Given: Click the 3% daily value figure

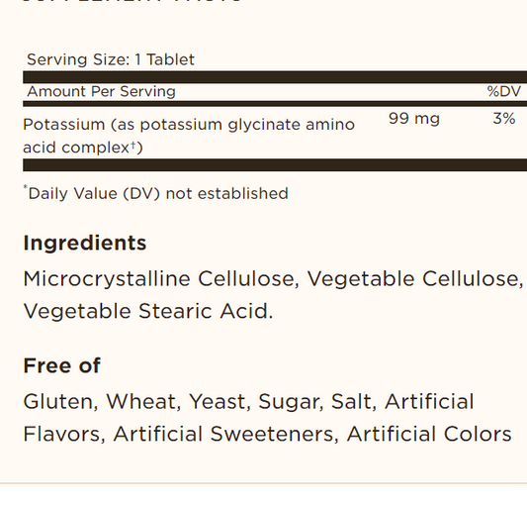Looking at the screenshot, I should tap(504, 119).
